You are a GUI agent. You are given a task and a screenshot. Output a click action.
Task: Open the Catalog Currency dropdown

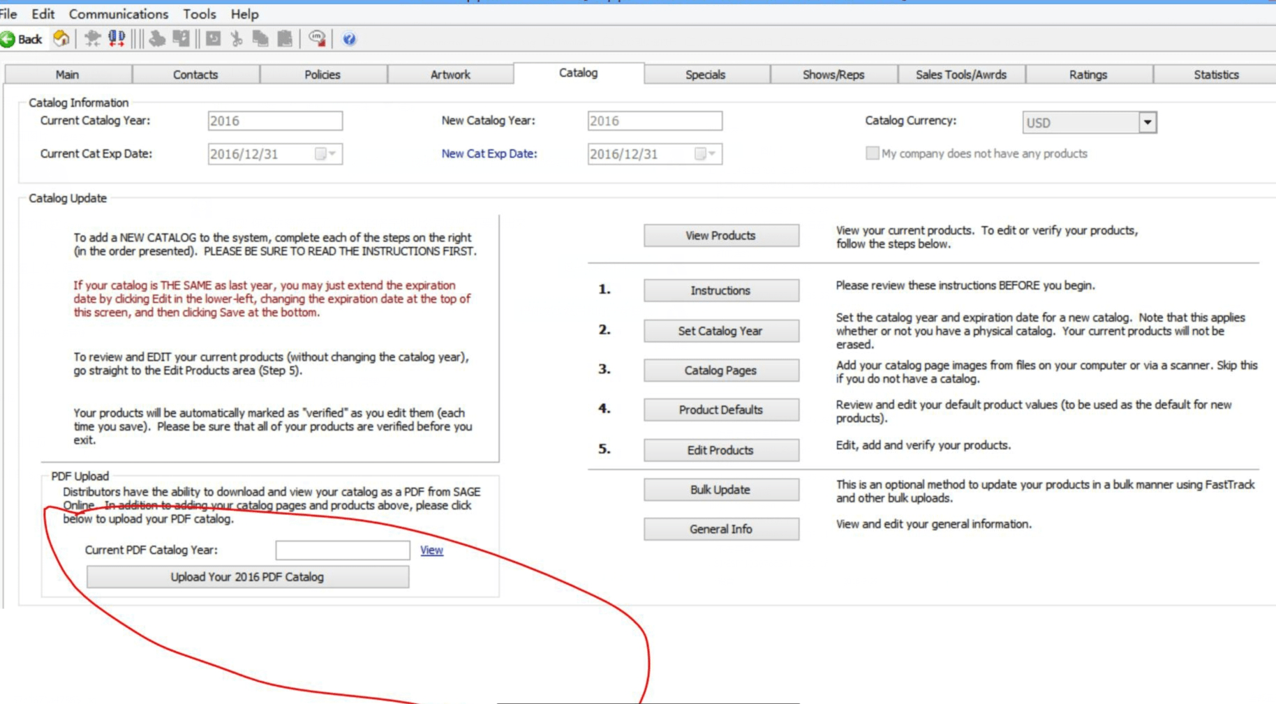1147,122
